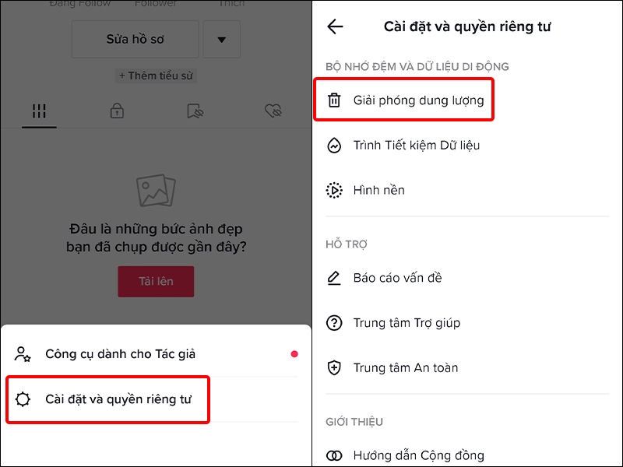Viewport: 623px width, 467px height.
Task: Select Công cụ dành cho Tác giả entry
Action: [x=156, y=354]
